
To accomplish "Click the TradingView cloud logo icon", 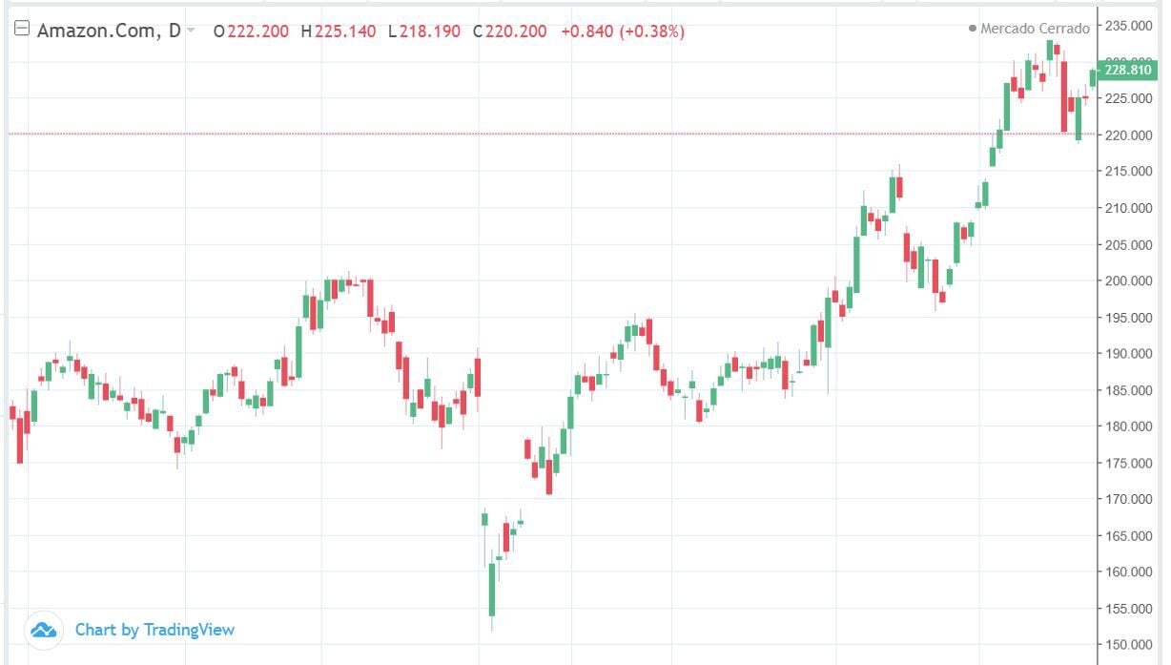I will pyautogui.click(x=43, y=630).
